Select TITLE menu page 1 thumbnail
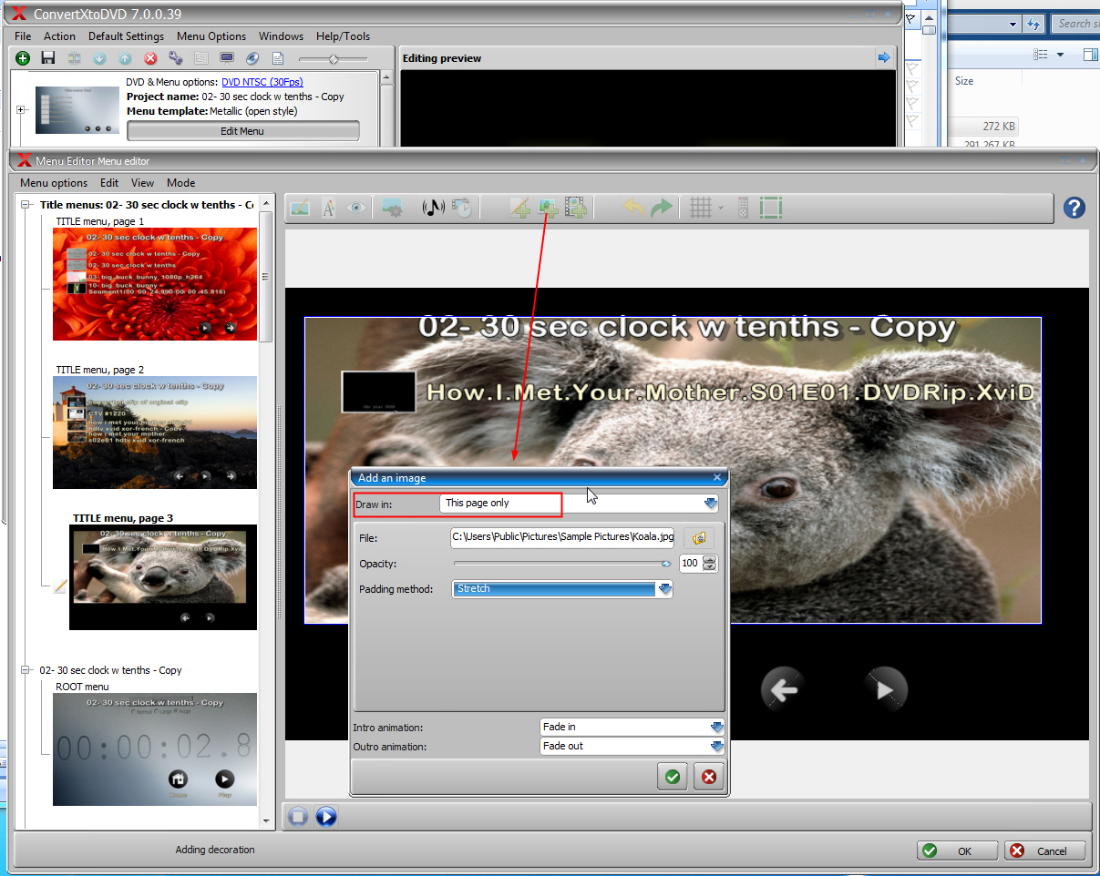 pos(155,284)
